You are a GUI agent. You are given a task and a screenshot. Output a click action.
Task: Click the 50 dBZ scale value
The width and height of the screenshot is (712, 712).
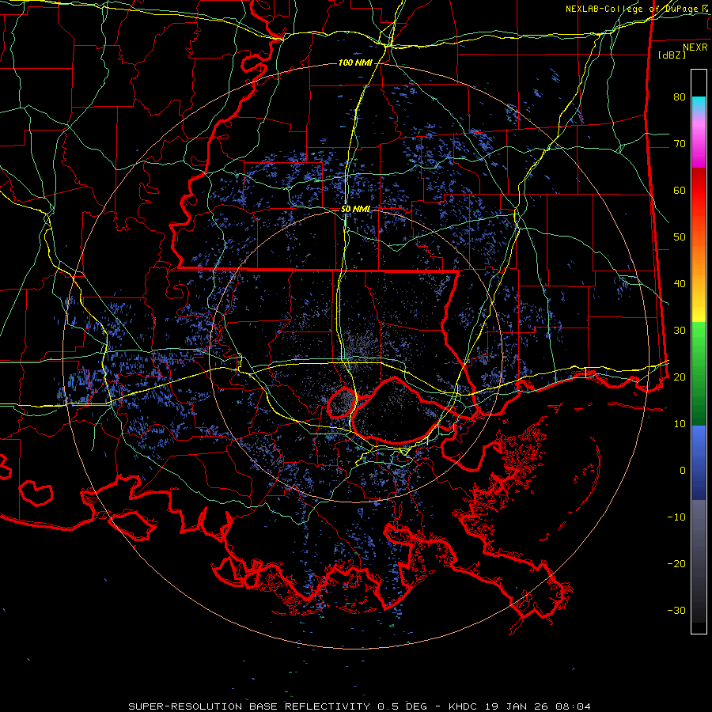tap(680, 237)
